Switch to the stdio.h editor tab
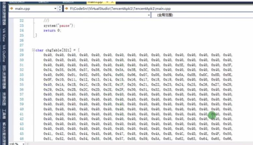This screenshot has height=145, width=253. [x=68, y=2]
